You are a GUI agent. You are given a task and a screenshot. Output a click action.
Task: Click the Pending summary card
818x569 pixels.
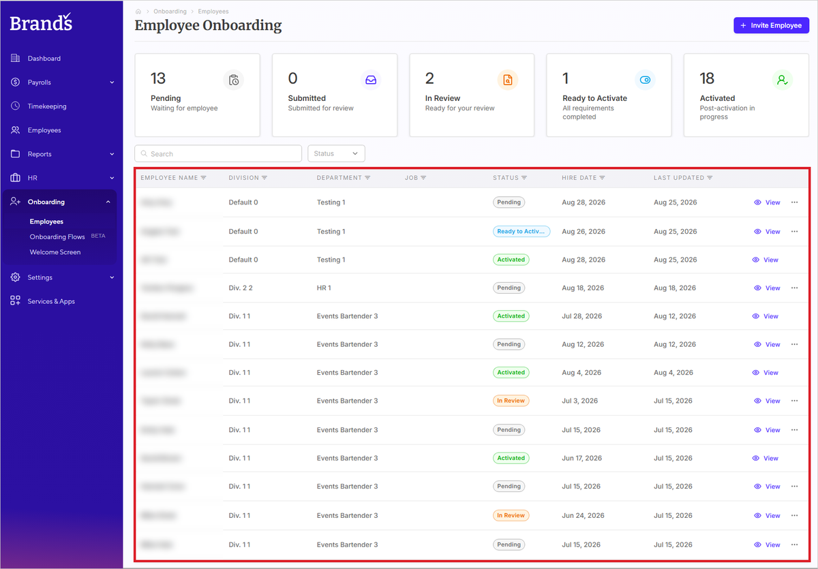click(x=198, y=95)
